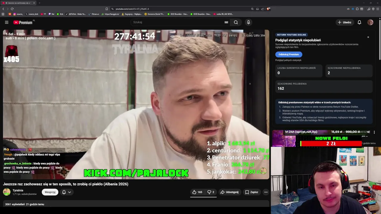Open the account avatar menu
This screenshot has width=381, height=214.
370,22
